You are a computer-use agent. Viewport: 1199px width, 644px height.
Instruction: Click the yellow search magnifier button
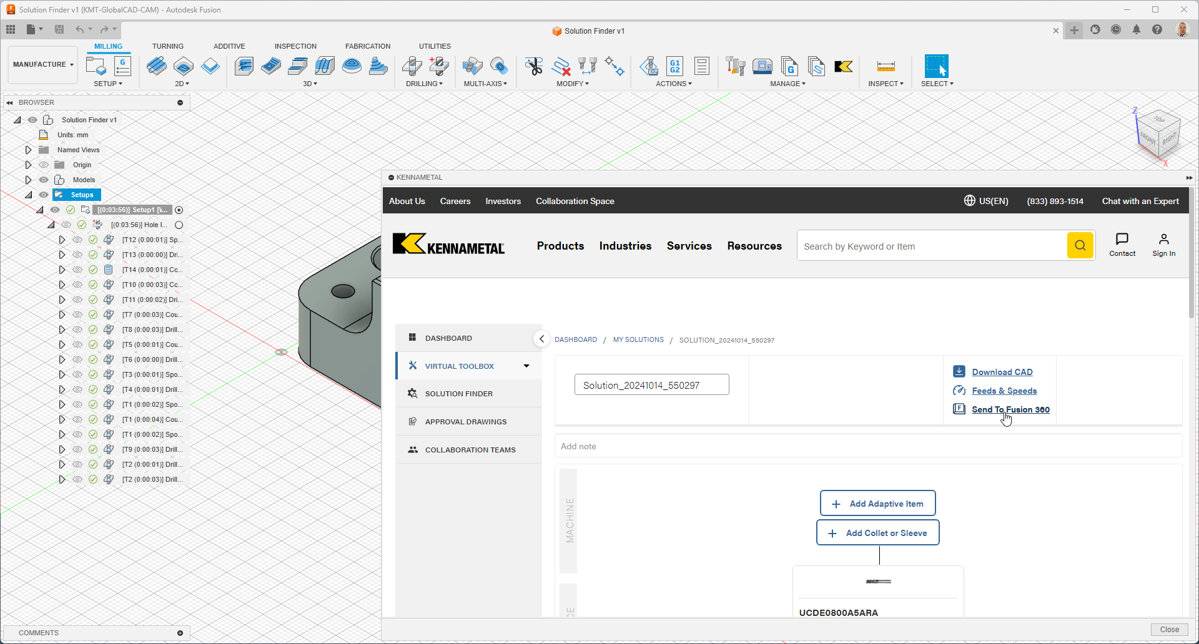click(1080, 246)
